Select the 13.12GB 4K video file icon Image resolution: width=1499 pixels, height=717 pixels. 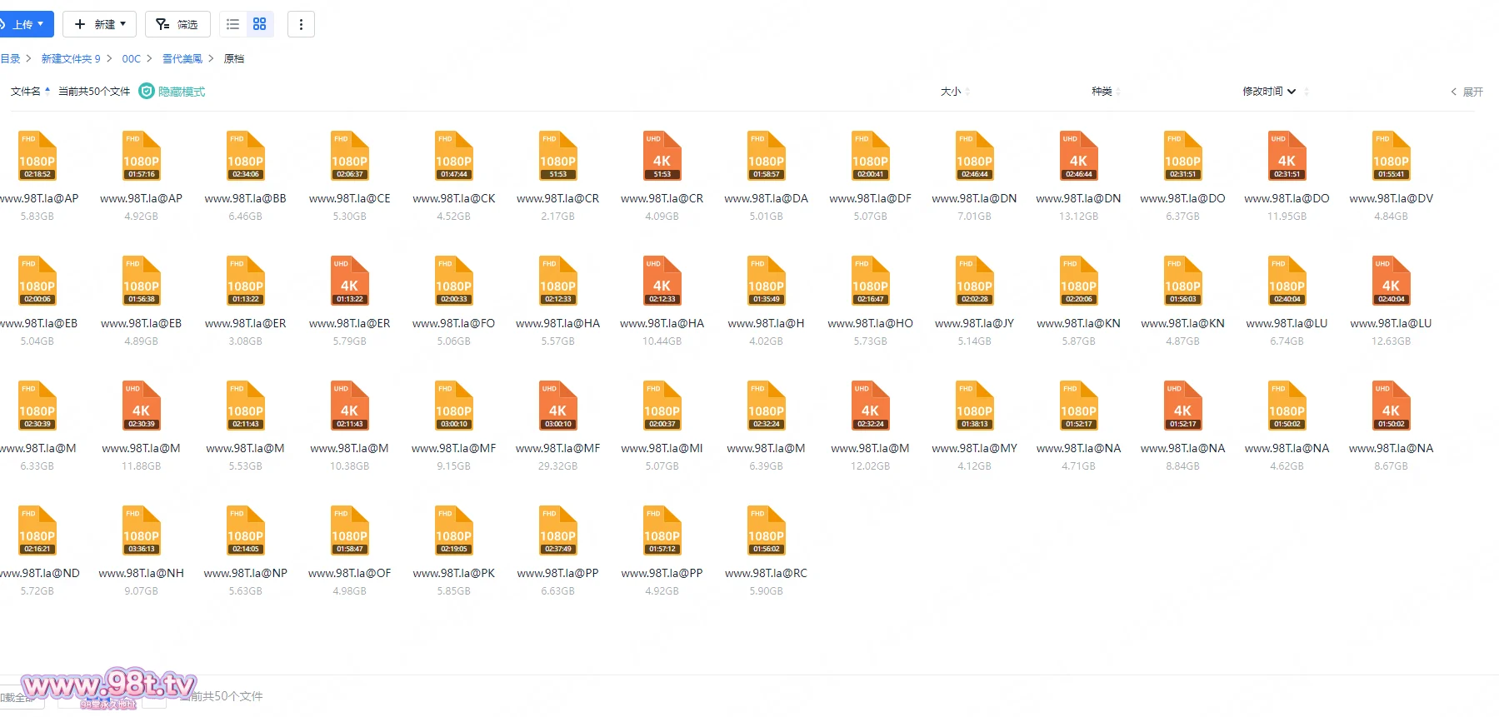1078,157
